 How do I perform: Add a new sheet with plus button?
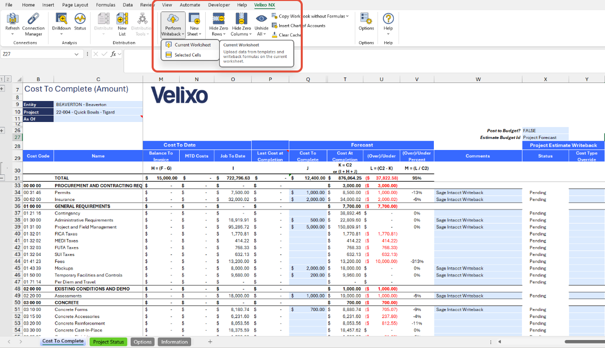(x=210, y=342)
